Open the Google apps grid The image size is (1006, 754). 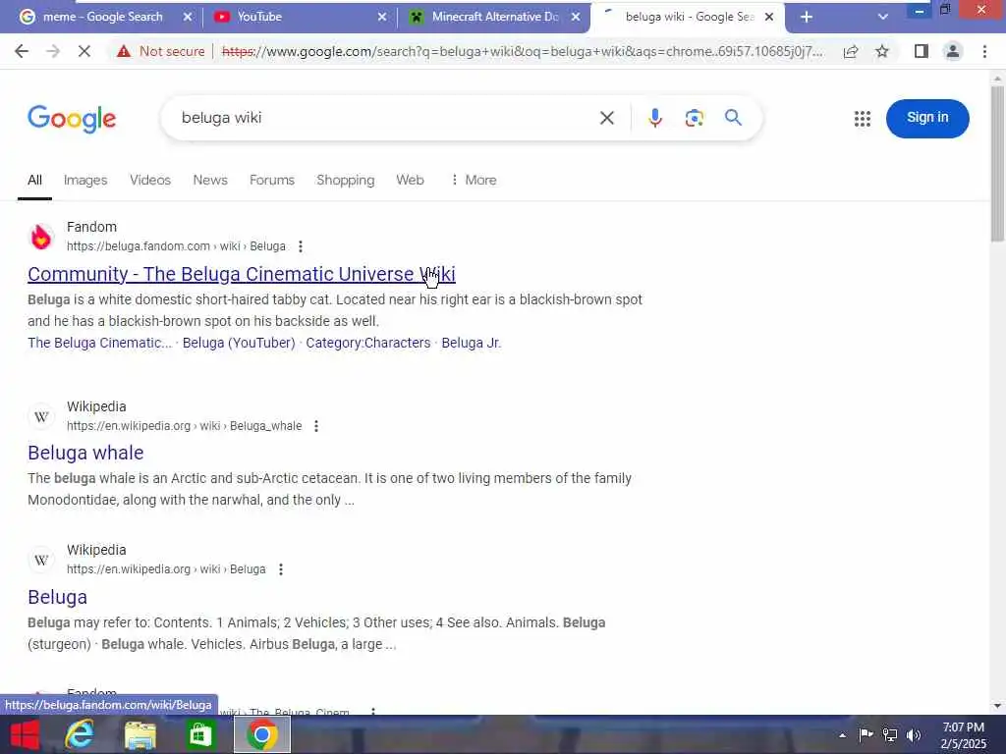(x=863, y=119)
